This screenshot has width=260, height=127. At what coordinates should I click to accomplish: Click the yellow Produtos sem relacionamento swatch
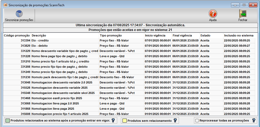[x=124, y=121]
